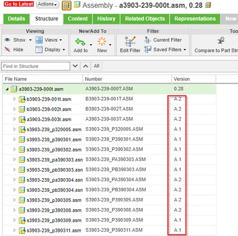
Task: Click the s3903-239_p320005.asm assembly icon
Action: coord(22,129)
